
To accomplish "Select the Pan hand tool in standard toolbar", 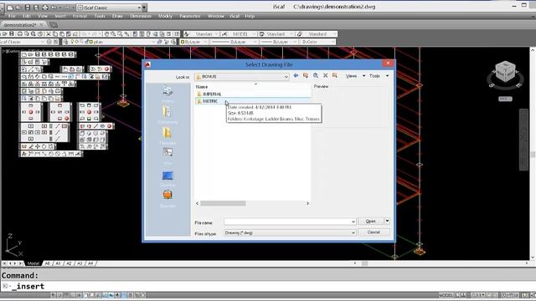I will click(x=106, y=33).
